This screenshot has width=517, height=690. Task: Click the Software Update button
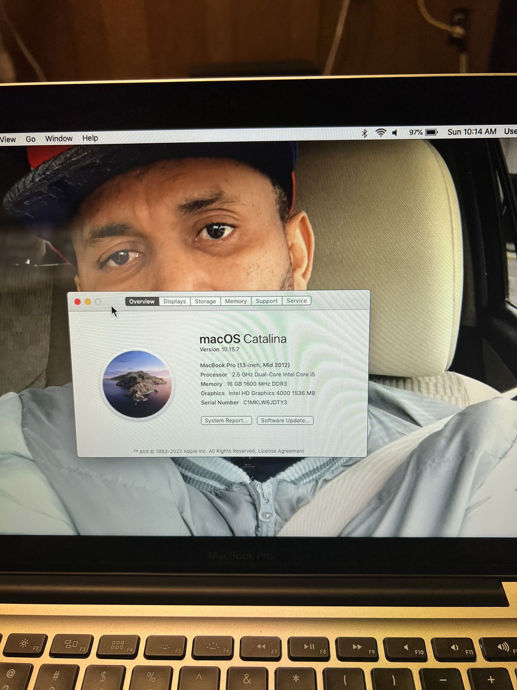click(285, 420)
